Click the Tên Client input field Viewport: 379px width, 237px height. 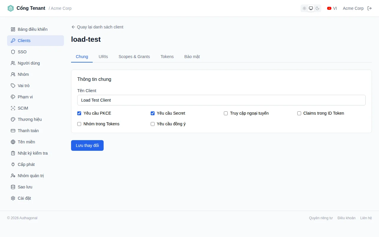pos(221,100)
